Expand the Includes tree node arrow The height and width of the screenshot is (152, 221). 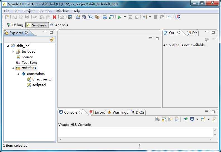[13, 52]
